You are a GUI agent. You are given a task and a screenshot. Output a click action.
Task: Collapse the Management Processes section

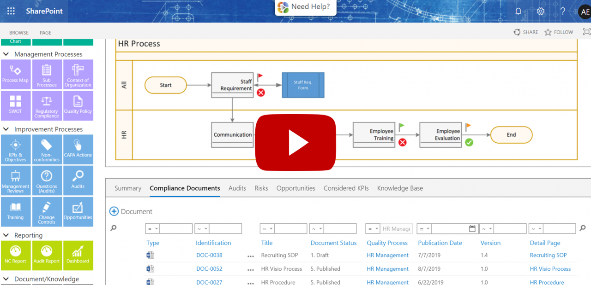[6, 54]
